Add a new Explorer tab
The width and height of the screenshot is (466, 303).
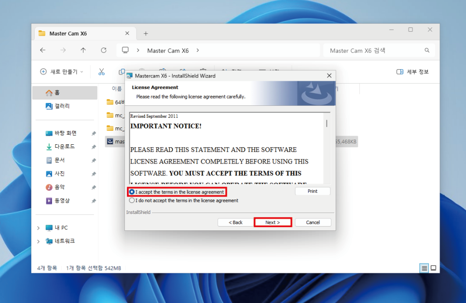click(146, 34)
